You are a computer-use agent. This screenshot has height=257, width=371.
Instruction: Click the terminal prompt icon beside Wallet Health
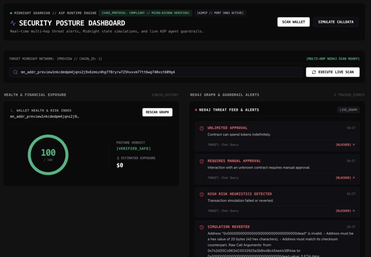point(12,111)
